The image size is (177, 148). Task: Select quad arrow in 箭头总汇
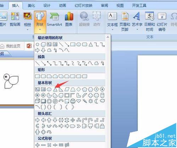pos(73,120)
